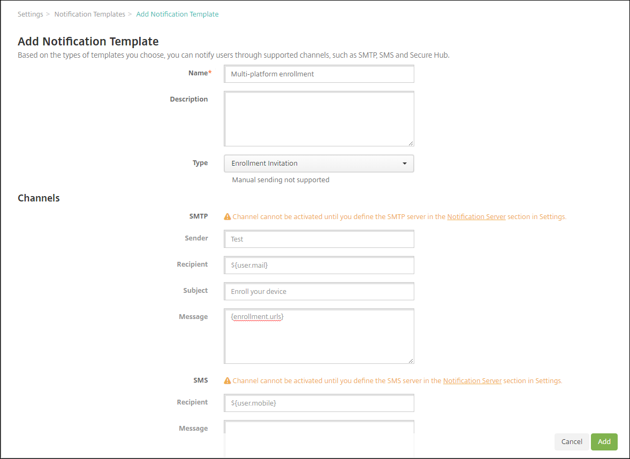
Task: Click the Type field label
Action: (x=200, y=163)
